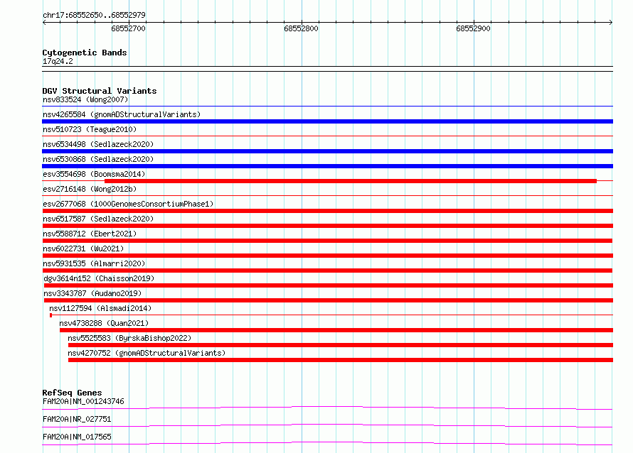
Task: Open variant nsv6534498 (Sedlazeck2020)
Action: point(98,144)
